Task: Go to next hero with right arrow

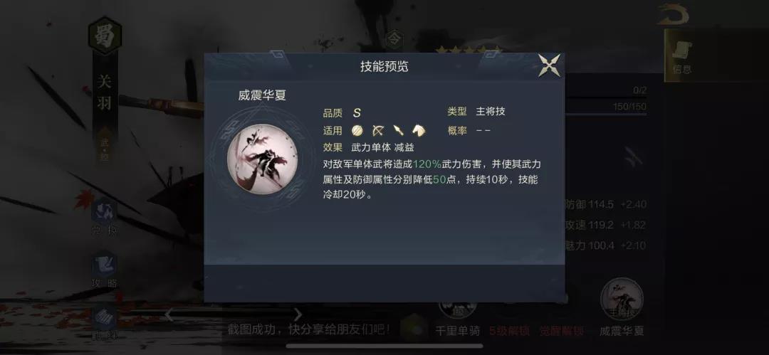Action: click(298, 314)
